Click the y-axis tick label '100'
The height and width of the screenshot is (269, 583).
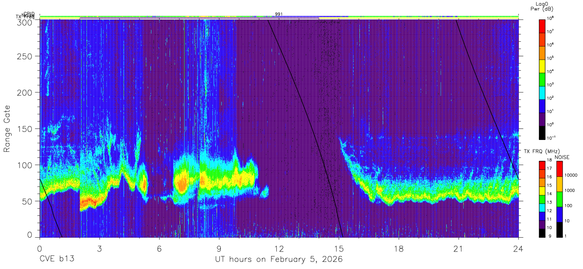click(25, 165)
